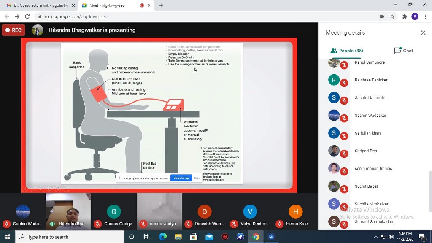Viewport: 432px width, 243px height.
Task: Click Rahul Samundre's muted mic icon
Action: click(344, 65)
